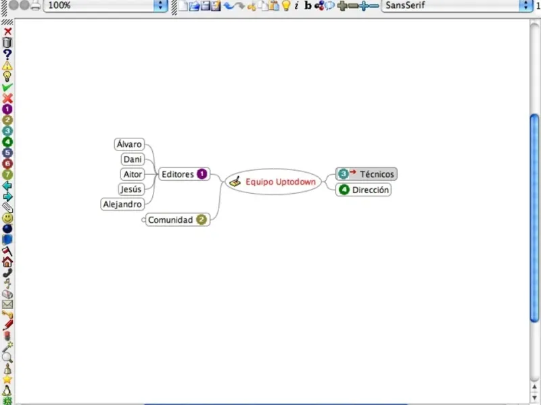The width and height of the screenshot is (541, 405).
Task: Add the telephone handset icon
Action: point(7,273)
